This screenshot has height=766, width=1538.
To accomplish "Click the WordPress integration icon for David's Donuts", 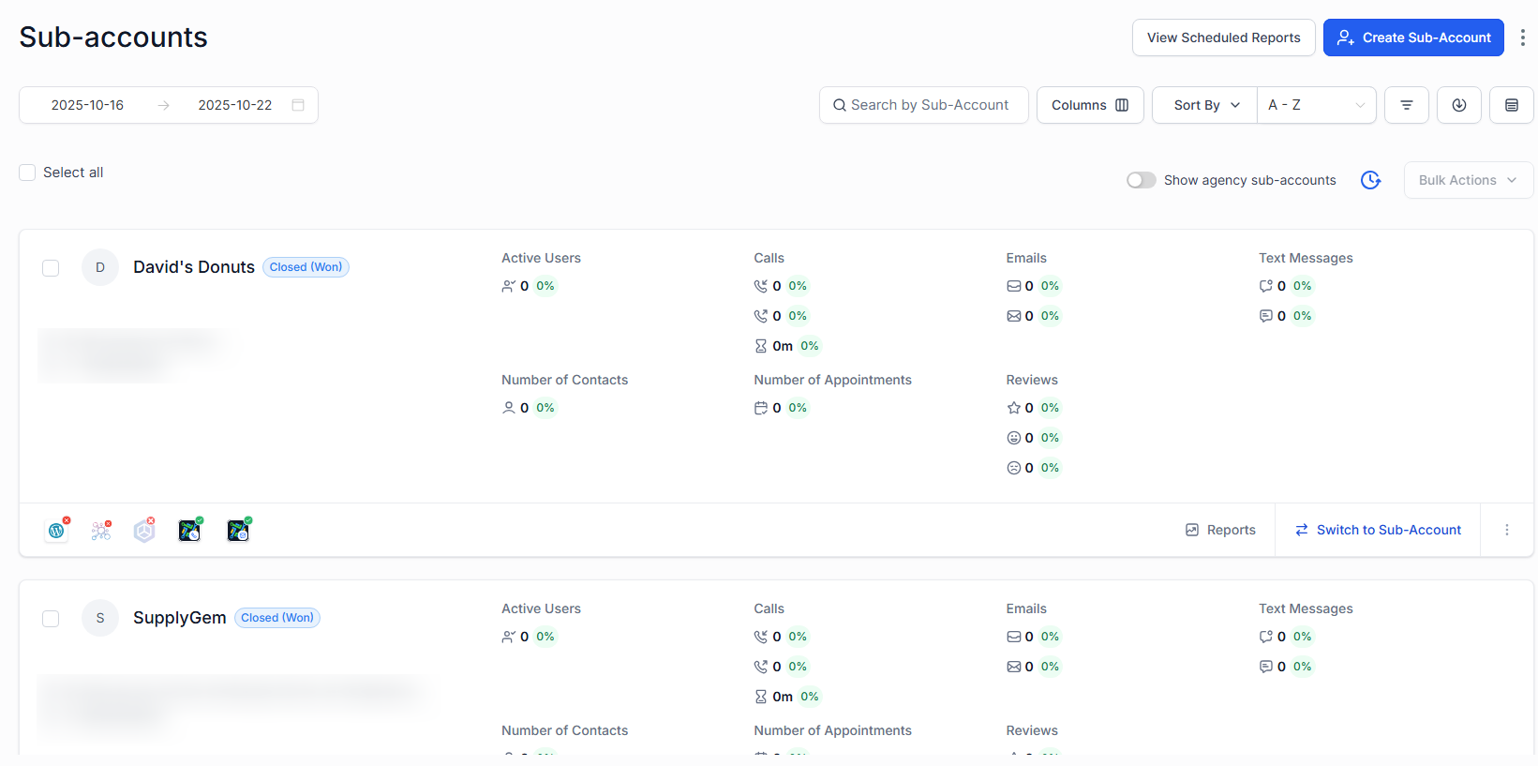I will [x=56, y=531].
